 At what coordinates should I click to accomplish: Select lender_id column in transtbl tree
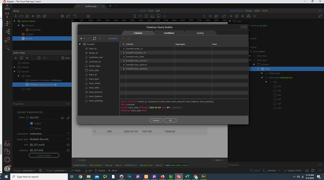tap(93, 53)
